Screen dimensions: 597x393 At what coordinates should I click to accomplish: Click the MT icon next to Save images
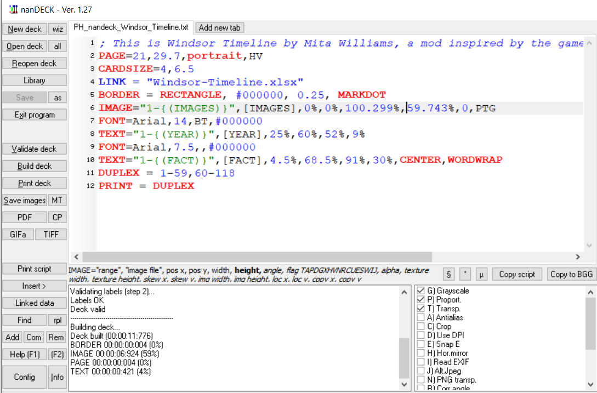[58, 200]
